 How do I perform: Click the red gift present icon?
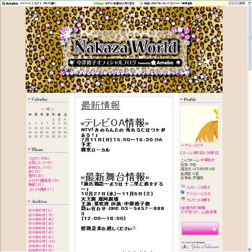point(183,199)
